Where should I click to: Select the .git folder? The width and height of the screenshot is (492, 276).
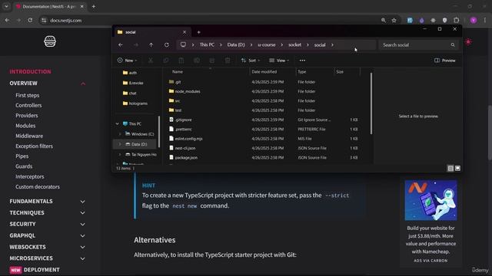[178, 82]
